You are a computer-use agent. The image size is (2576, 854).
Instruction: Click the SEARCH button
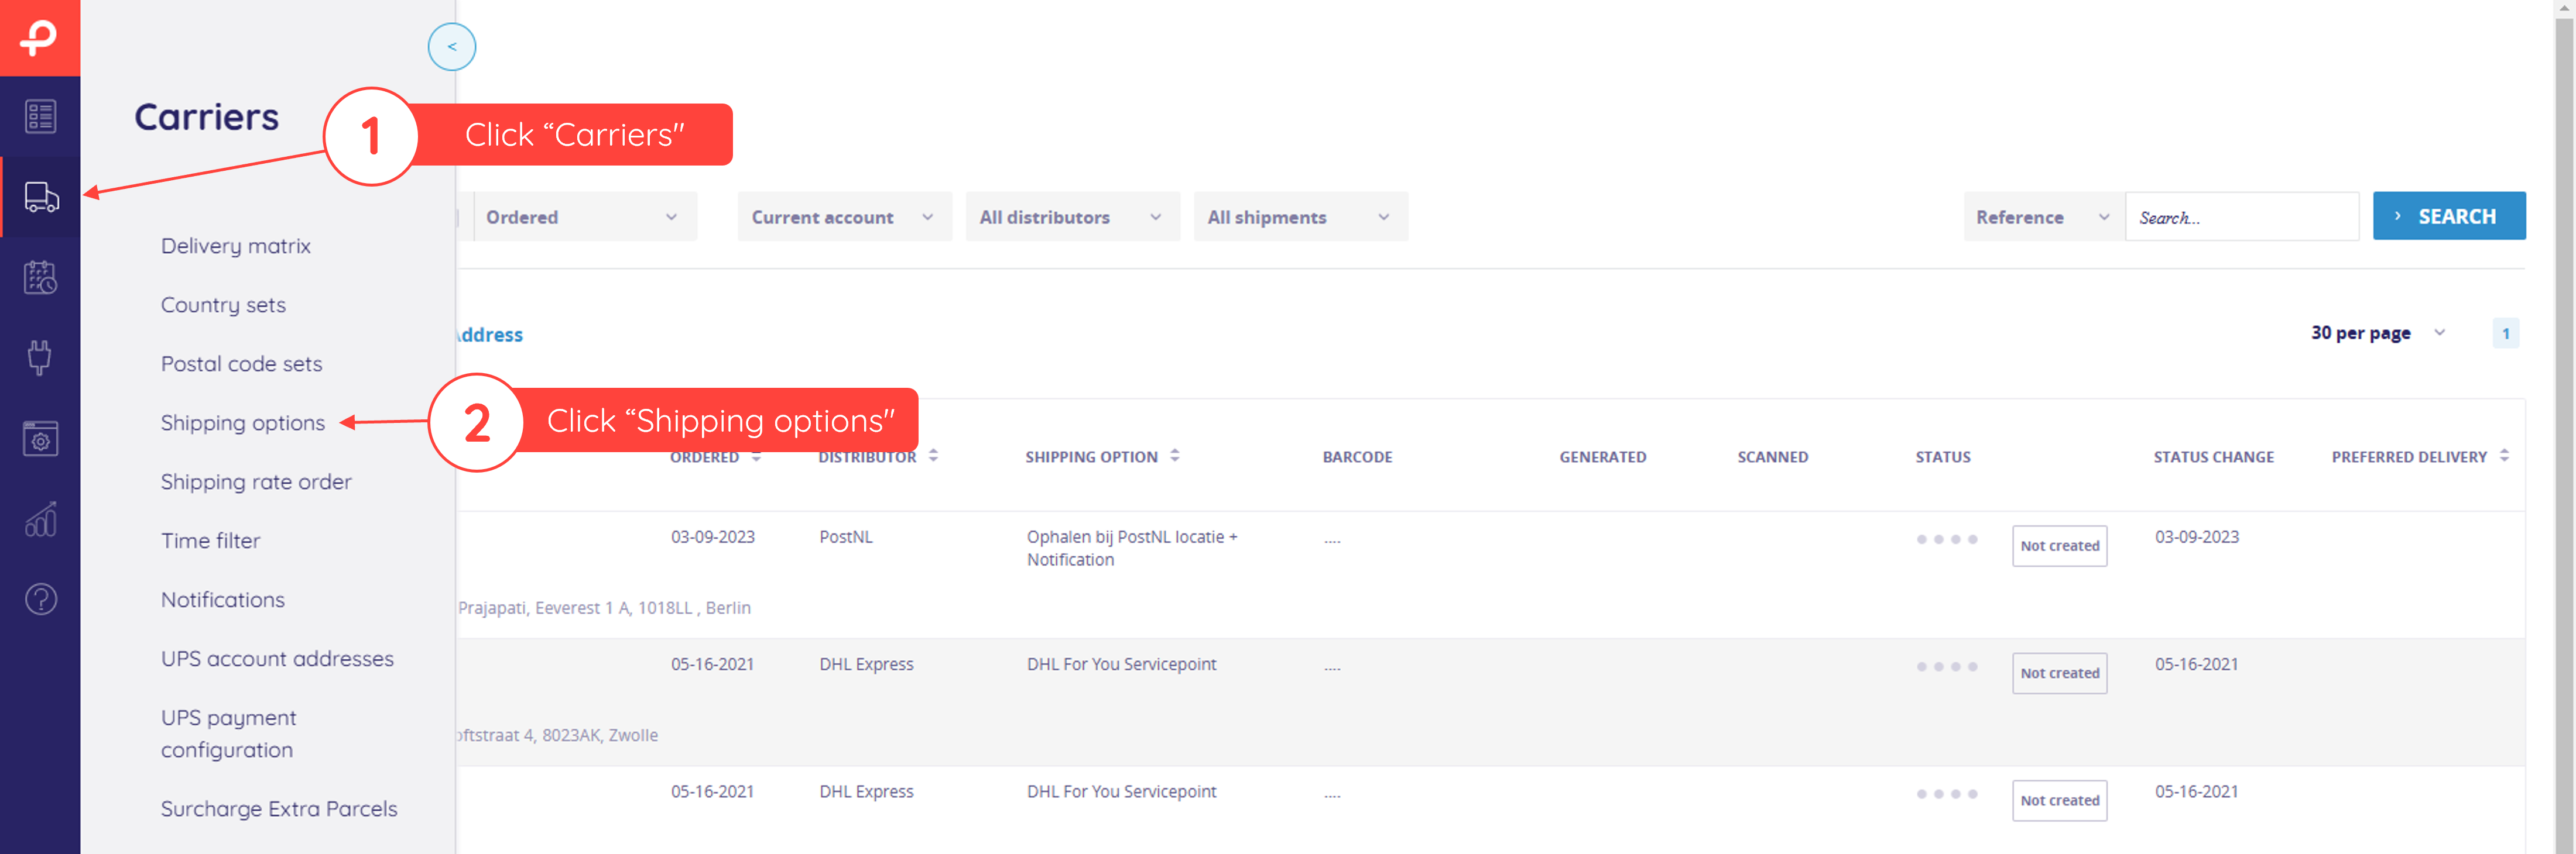[2449, 216]
